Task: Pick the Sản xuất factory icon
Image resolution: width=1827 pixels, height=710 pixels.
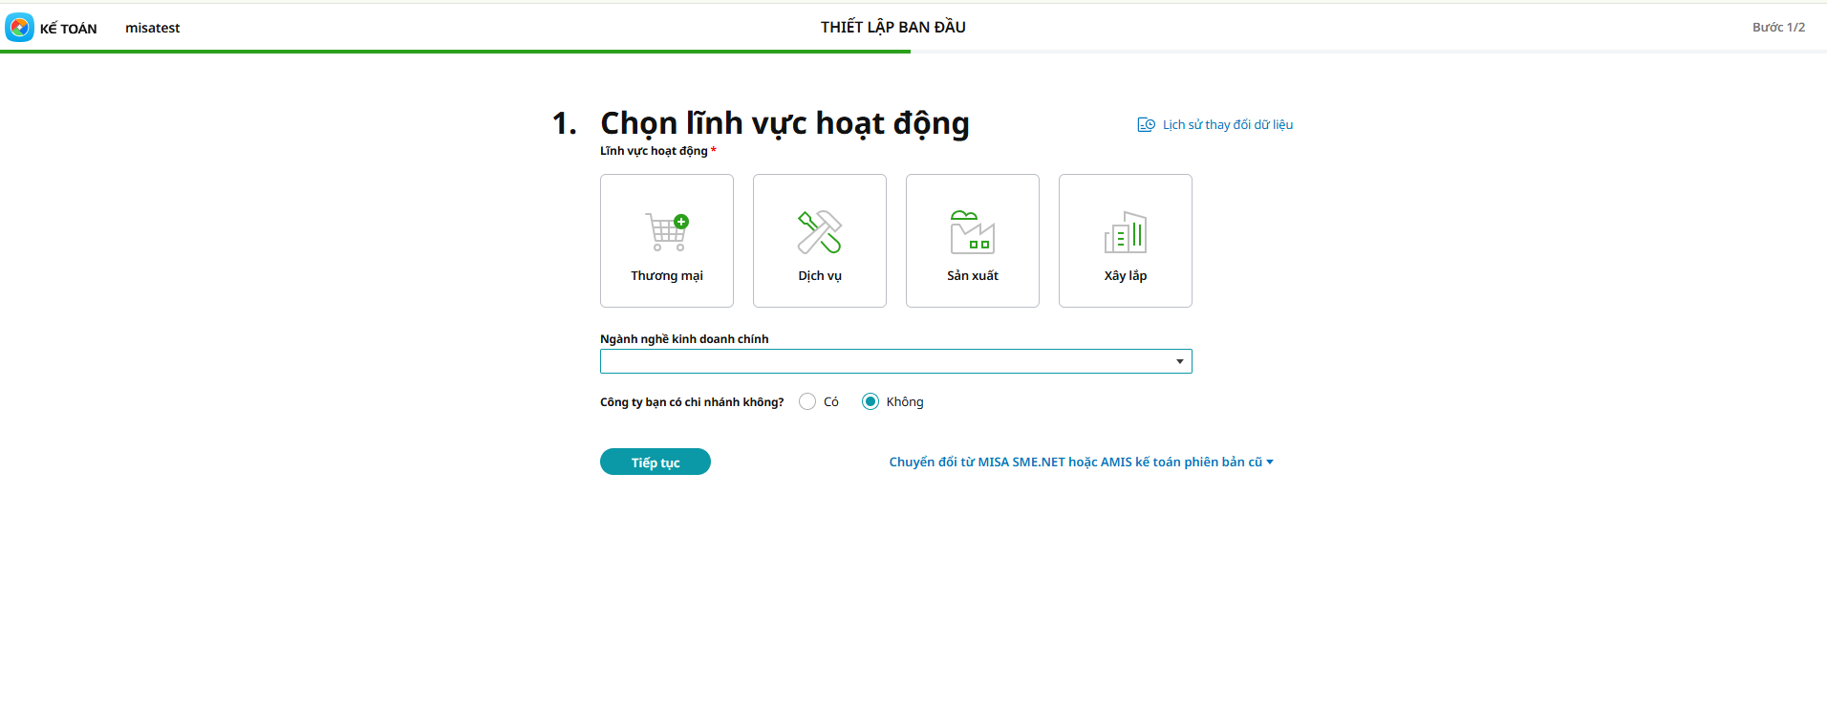Action: point(973,232)
